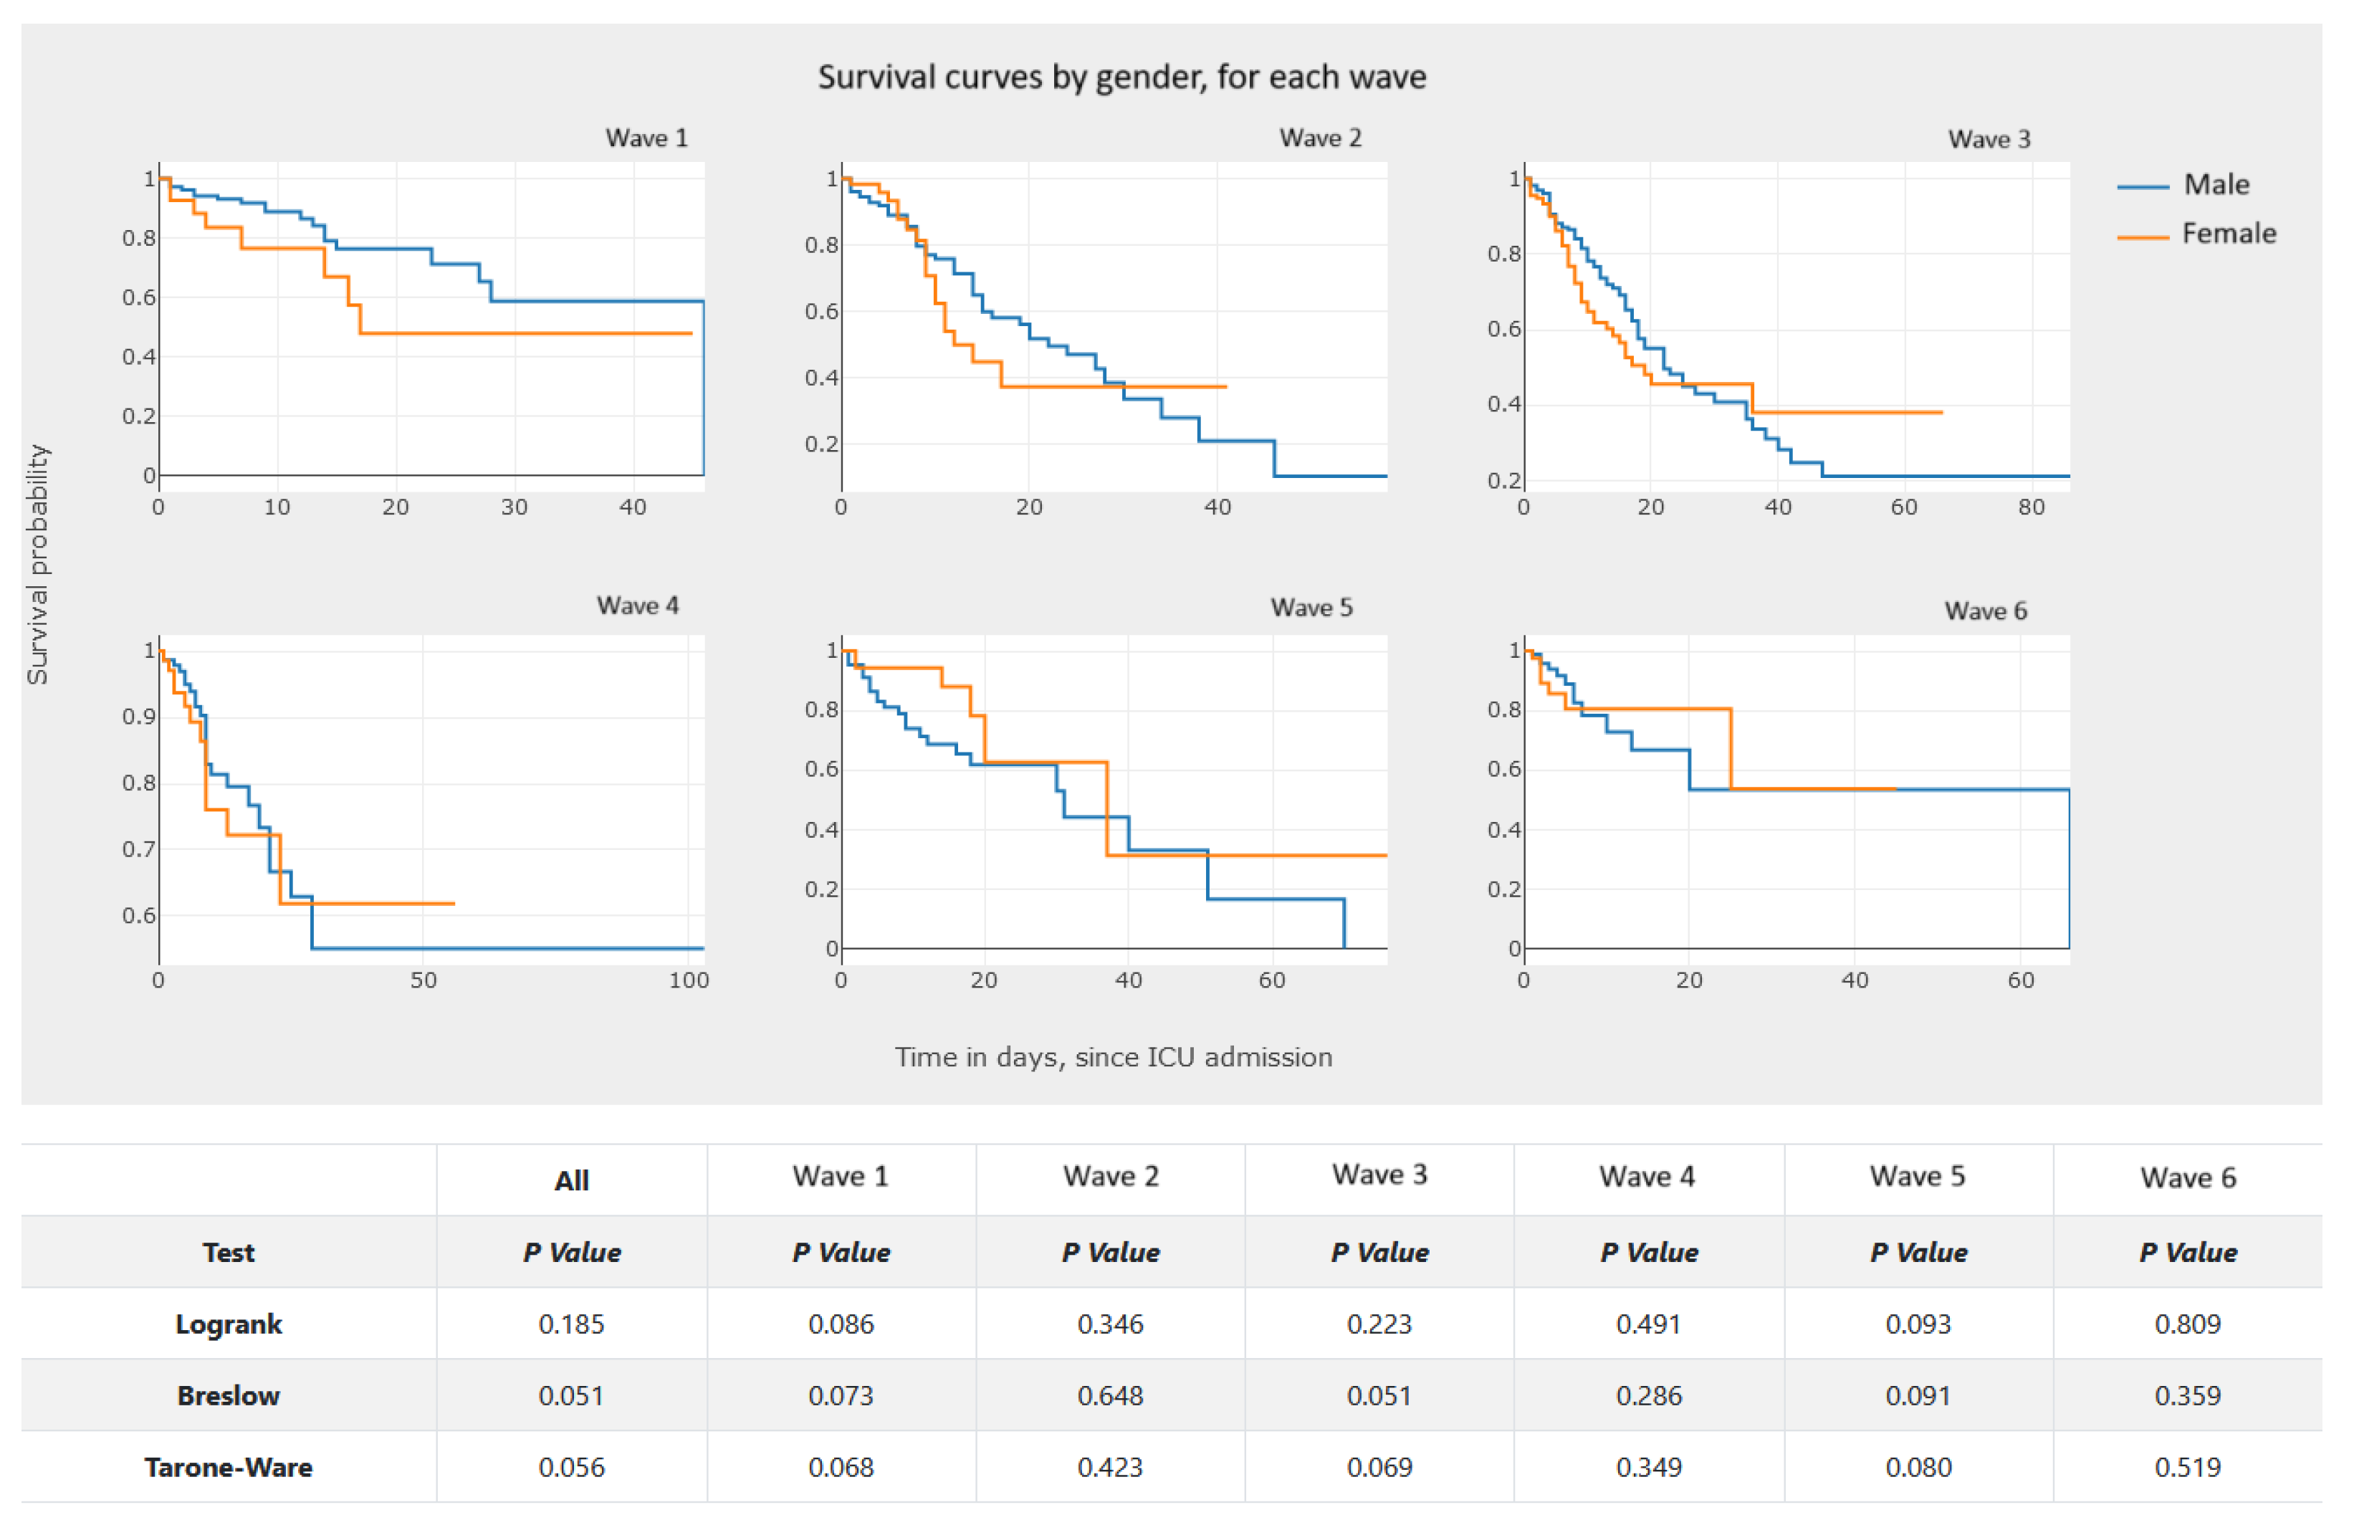The height and width of the screenshot is (1520, 2354).
Task: Click the Wave 5 chart subplot title
Action: pos(1311,607)
